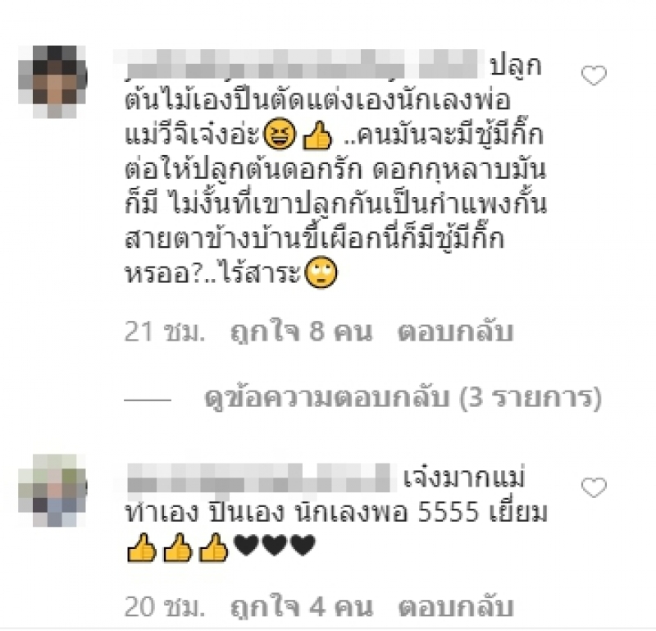The height and width of the screenshot is (631, 656).
Task: Click the 20 ชม. timestamp
Action: [165, 606]
